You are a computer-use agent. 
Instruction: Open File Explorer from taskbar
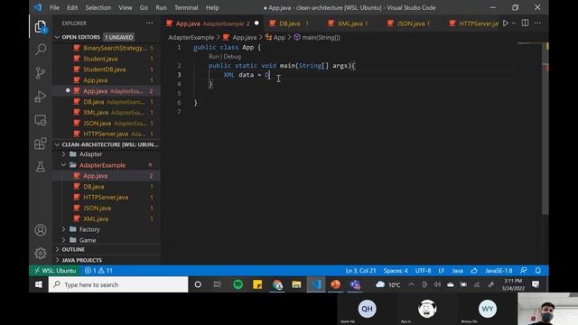(296, 284)
